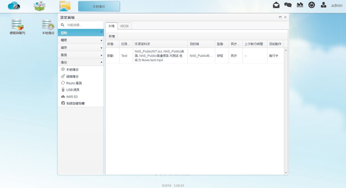Image resolution: width=346 pixels, height=188 pixels.
Task: Click the 進行中 current action cell
Action: (275, 56)
